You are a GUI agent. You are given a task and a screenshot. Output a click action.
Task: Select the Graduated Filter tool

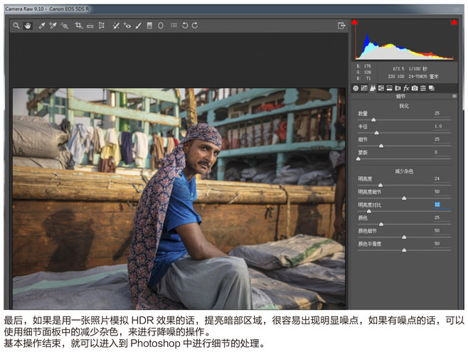[x=149, y=26]
